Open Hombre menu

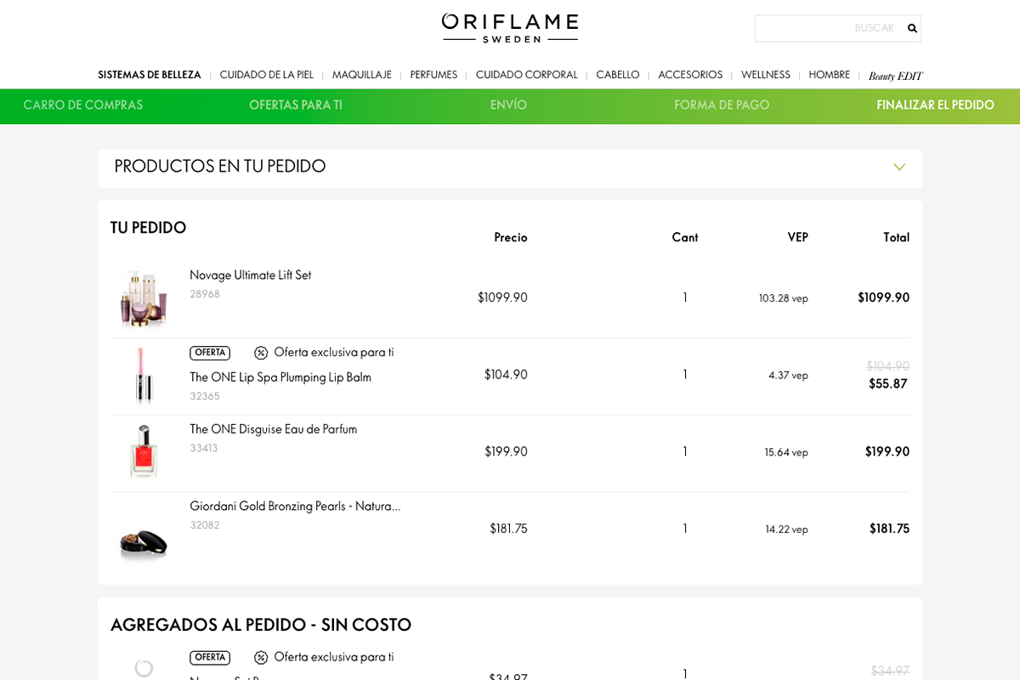pos(830,75)
